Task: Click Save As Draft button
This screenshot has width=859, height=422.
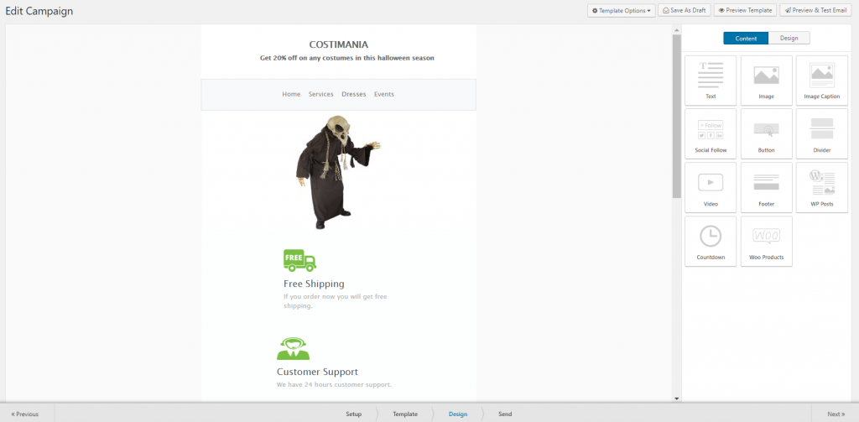Action: tap(685, 10)
